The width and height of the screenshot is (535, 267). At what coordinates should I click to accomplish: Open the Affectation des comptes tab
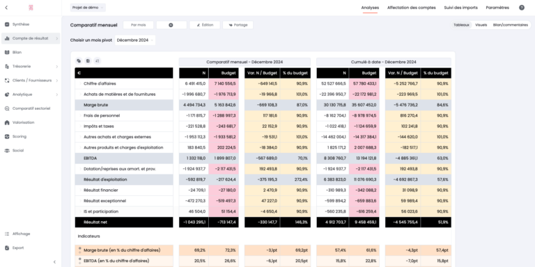(x=412, y=8)
